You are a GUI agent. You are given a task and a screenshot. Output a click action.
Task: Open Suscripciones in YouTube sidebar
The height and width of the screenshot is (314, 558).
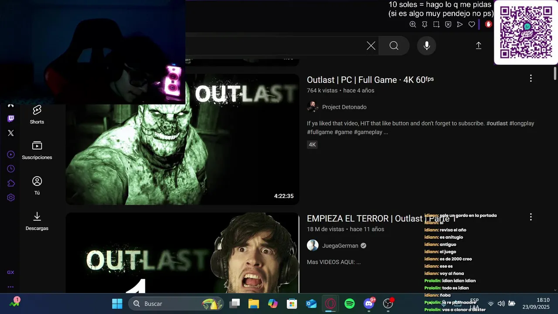point(37,150)
